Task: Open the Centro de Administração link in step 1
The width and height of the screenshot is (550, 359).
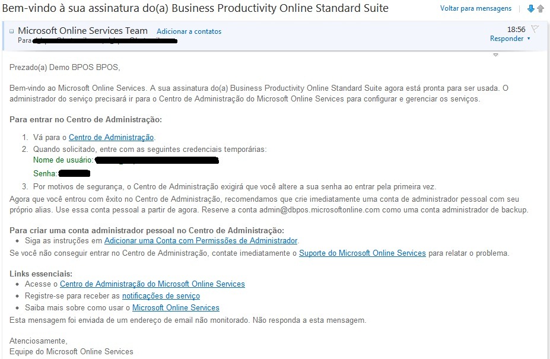Action: (111, 138)
